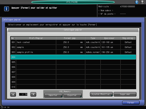Click the Type column header
The image size is (146, 109).
pyautogui.click(x=93, y=38)
